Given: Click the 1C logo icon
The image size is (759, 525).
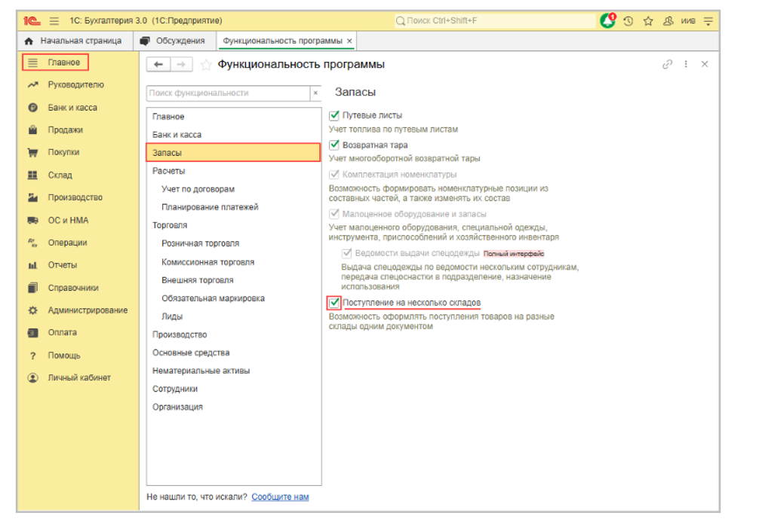Looking at the screenshot, I should 32,21.
